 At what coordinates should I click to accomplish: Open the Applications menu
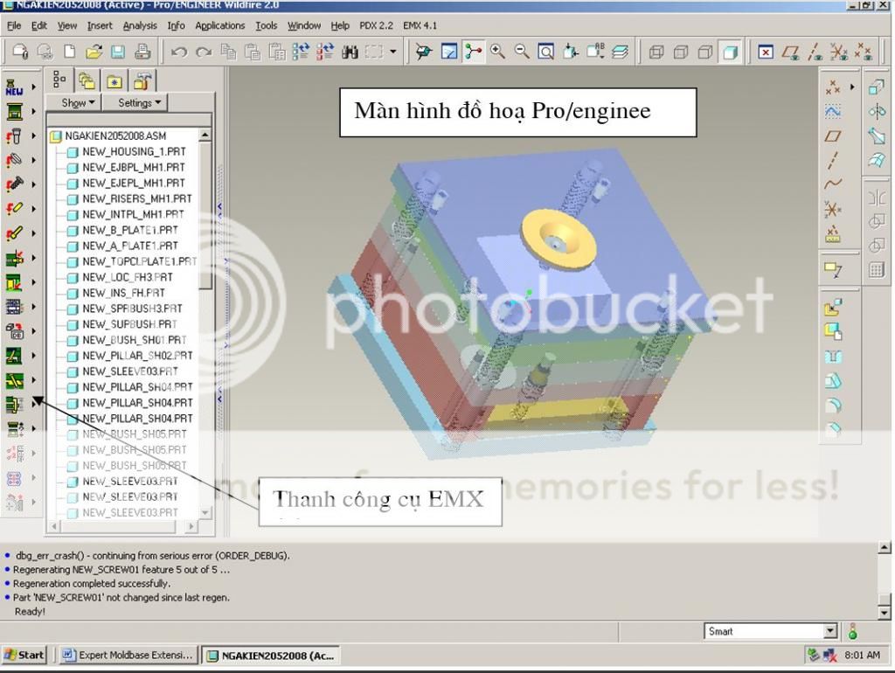tap(219, 25)
